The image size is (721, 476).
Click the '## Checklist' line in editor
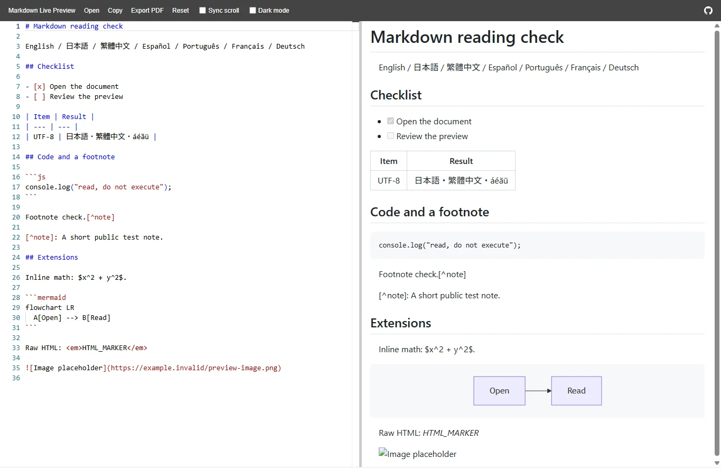50,66
